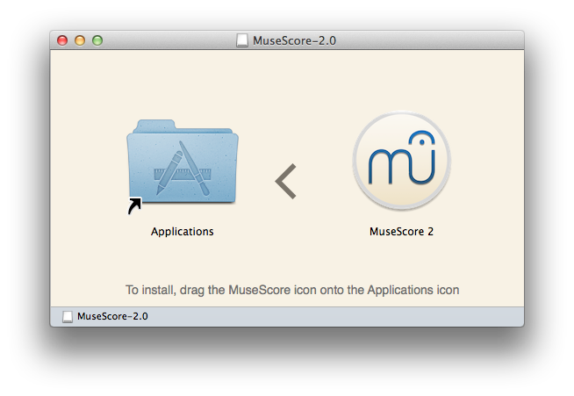Click the disk icon in the title bar

click(242, 40)
